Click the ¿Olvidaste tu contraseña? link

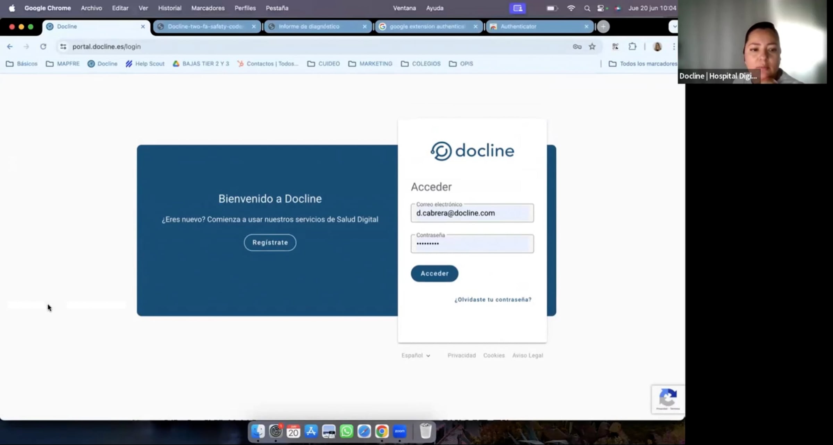[493, 300]
